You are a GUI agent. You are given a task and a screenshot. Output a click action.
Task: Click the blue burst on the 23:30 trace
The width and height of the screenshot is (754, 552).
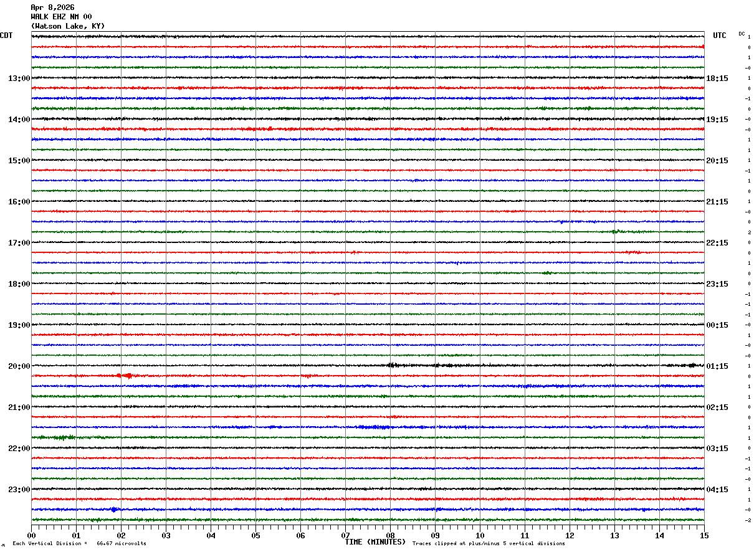113,510
